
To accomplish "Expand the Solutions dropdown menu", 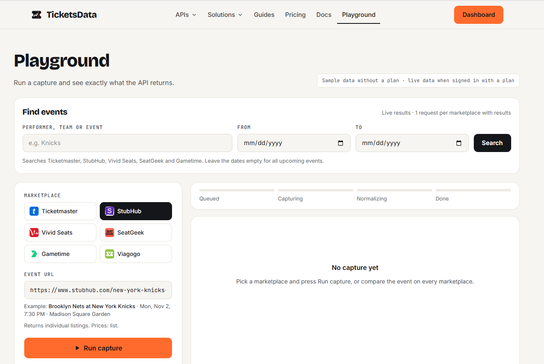I will (x=225, y=15).
